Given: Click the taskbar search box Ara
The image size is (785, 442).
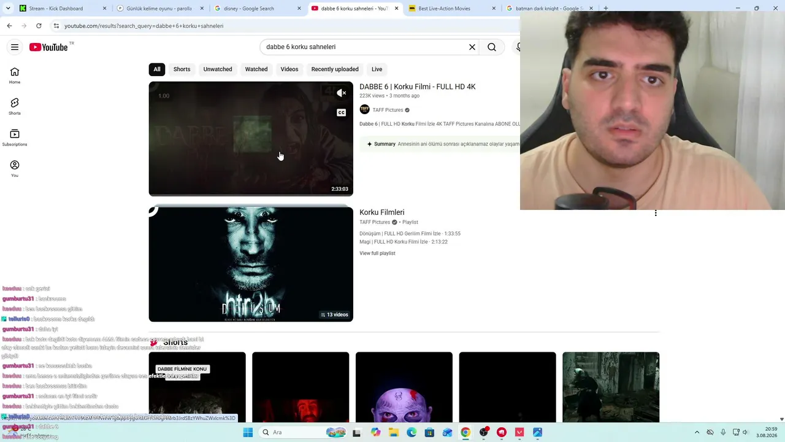Looking at the screenshot, I should (x=304, y=432).
